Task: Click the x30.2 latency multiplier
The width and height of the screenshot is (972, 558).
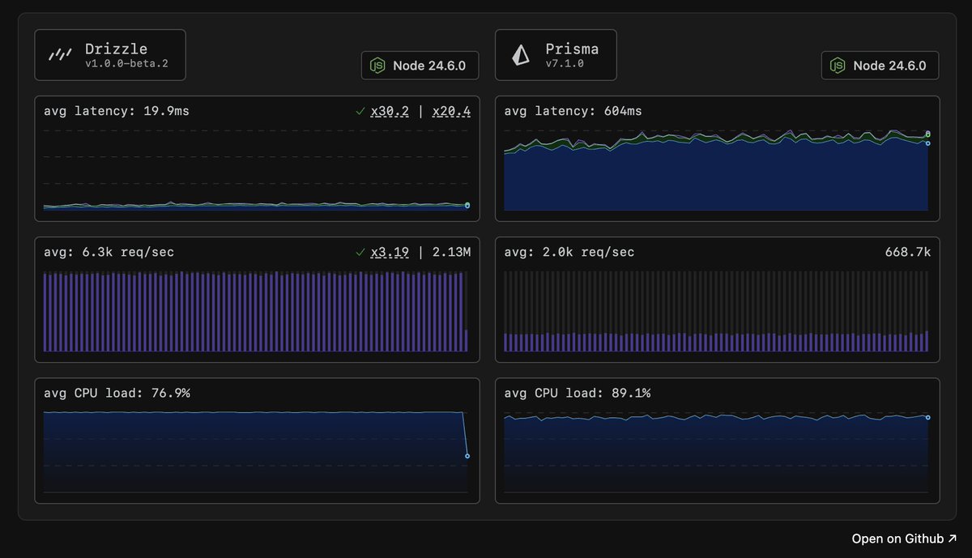Action: click(x=389, y=111)
